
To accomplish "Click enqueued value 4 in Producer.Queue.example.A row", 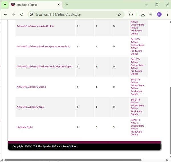I will click(97, 47).
